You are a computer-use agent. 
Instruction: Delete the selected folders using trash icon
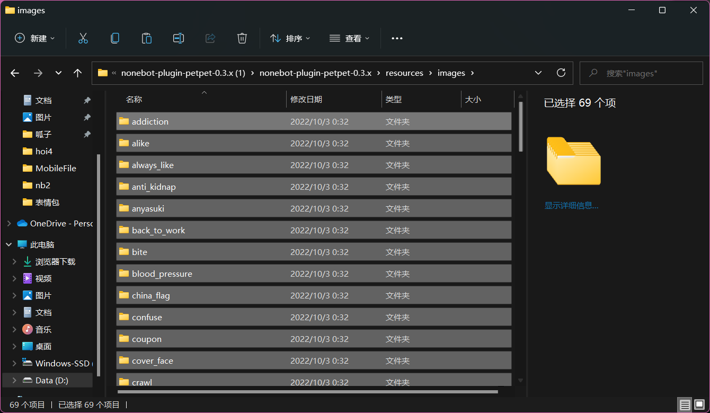(x=242, y=38)
